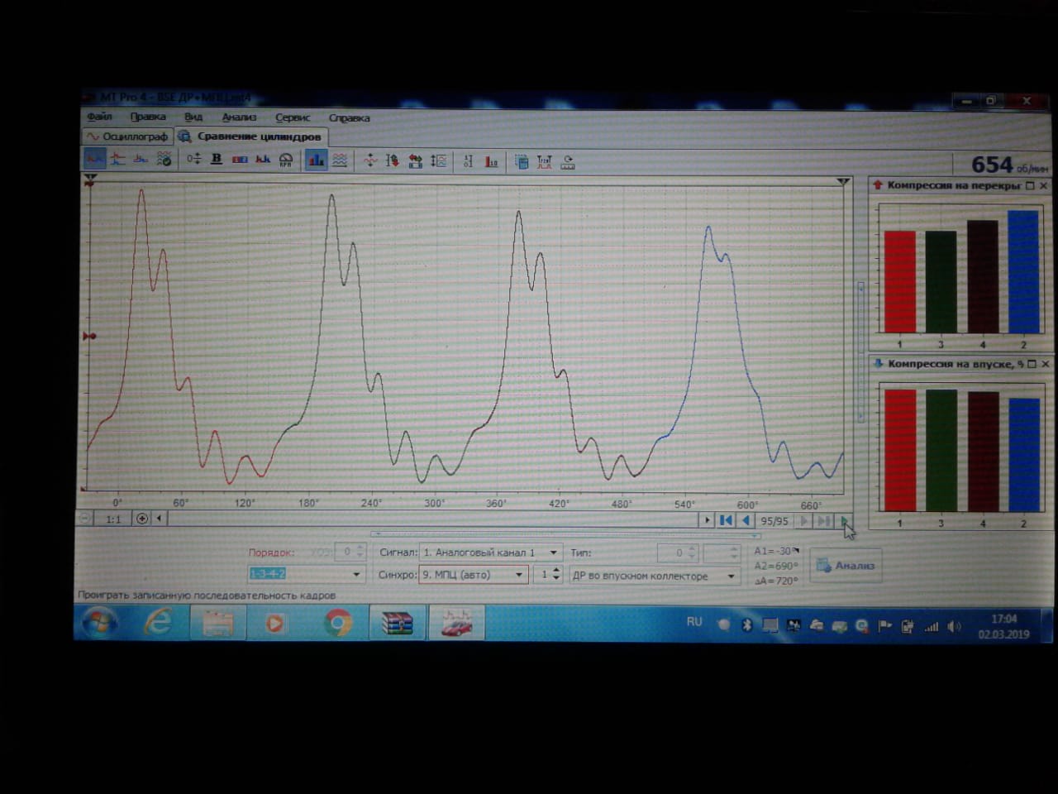Screen dimensions: 1058x794
Task: Click the blue cylinder 2 bar in top chart
Action: [1022, 272]
